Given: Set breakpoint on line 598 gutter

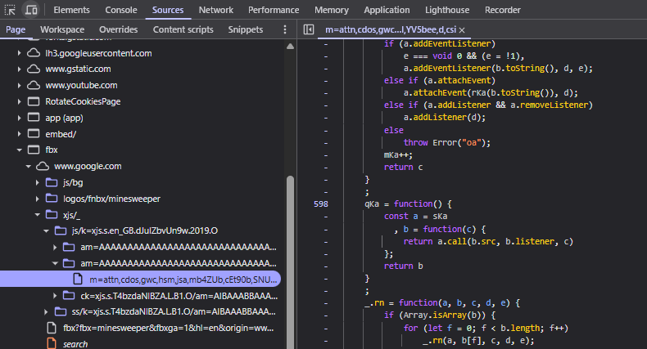Looking at the screenshot, I should tap(320, 204).
